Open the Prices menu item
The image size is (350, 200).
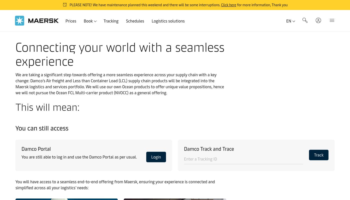pyautogui.click(x=71, y=21)
